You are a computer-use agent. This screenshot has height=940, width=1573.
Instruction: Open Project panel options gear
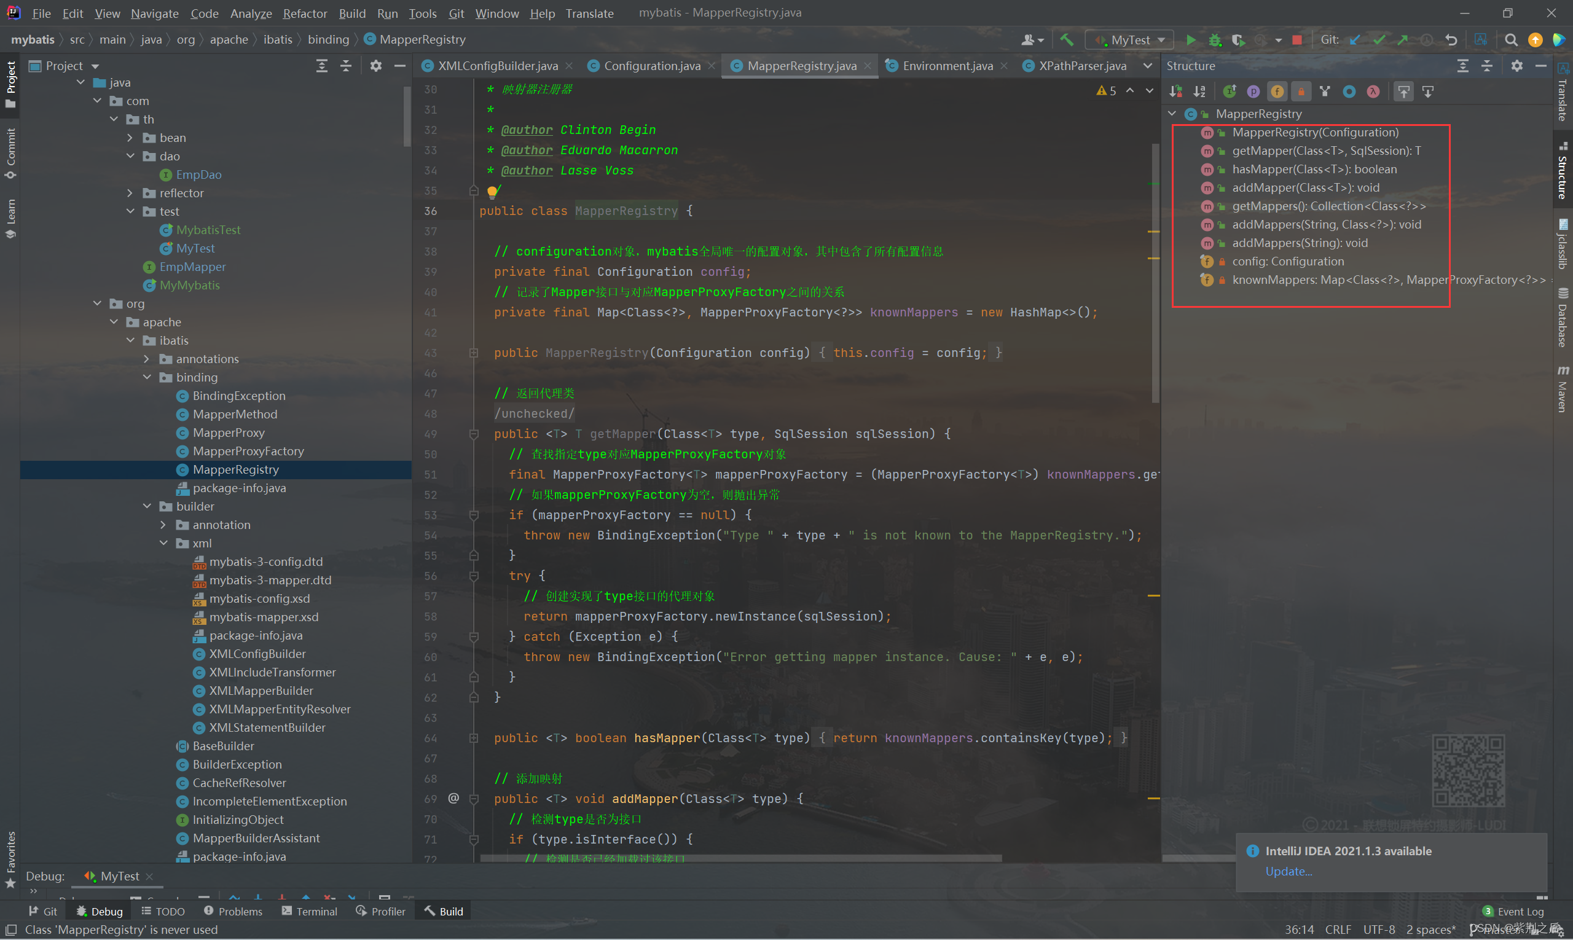(375, 66)
